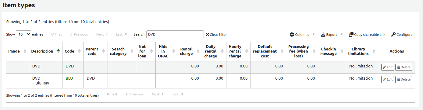
Task: Delete the Blu-Ray item type
Action: click(x=404, y=79)
